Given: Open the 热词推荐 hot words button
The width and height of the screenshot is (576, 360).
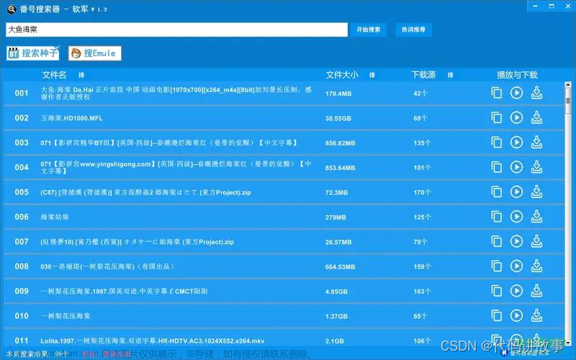Looking at the screenshot, I should click(413, 30).
